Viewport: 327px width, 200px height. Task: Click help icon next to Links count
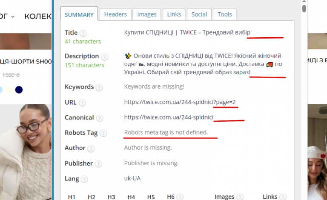(x=283, y=197)
